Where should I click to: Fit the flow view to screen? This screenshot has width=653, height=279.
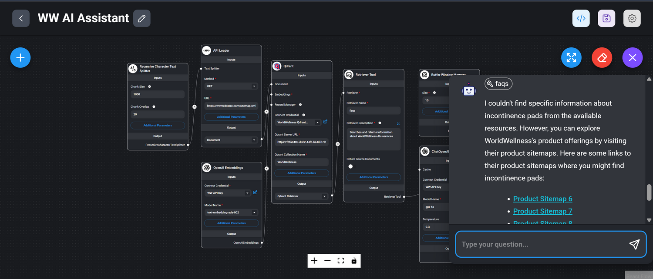pos(341,261)
